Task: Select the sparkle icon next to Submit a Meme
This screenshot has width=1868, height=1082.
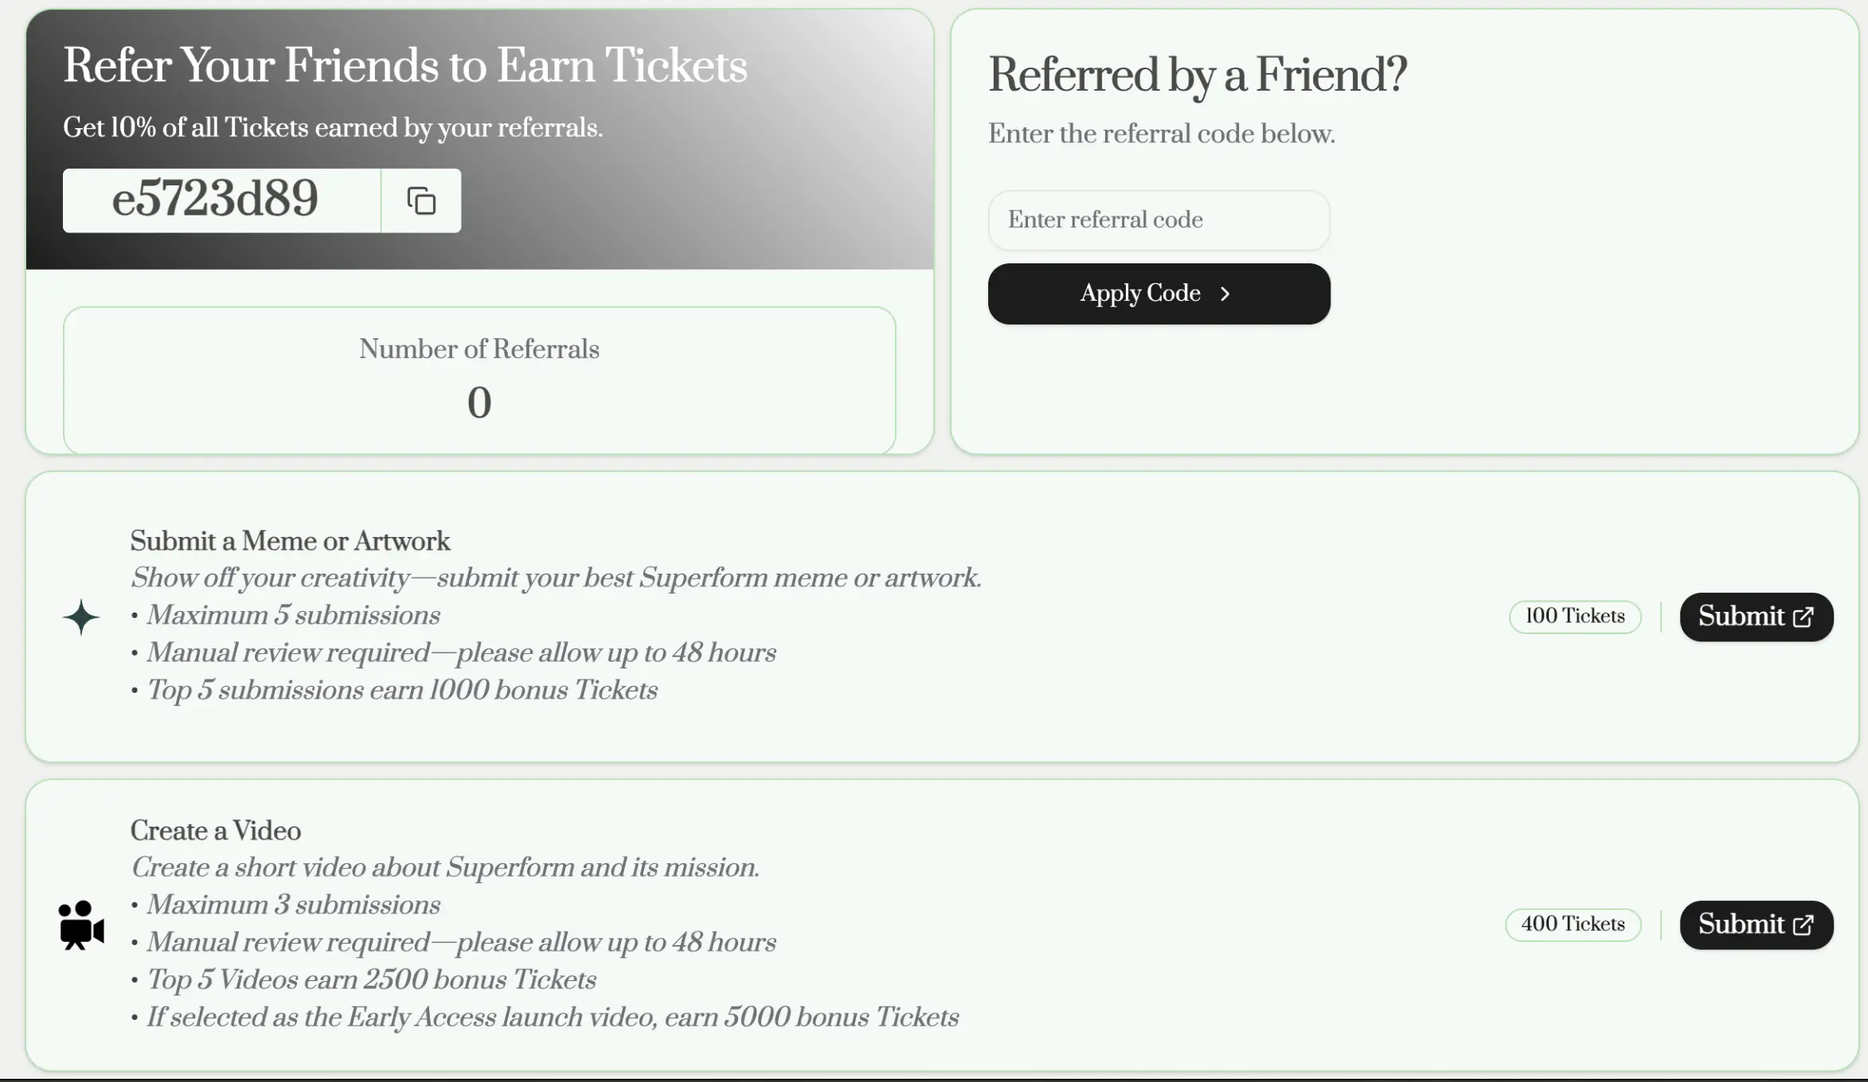Action: click(x=80, y=617)
